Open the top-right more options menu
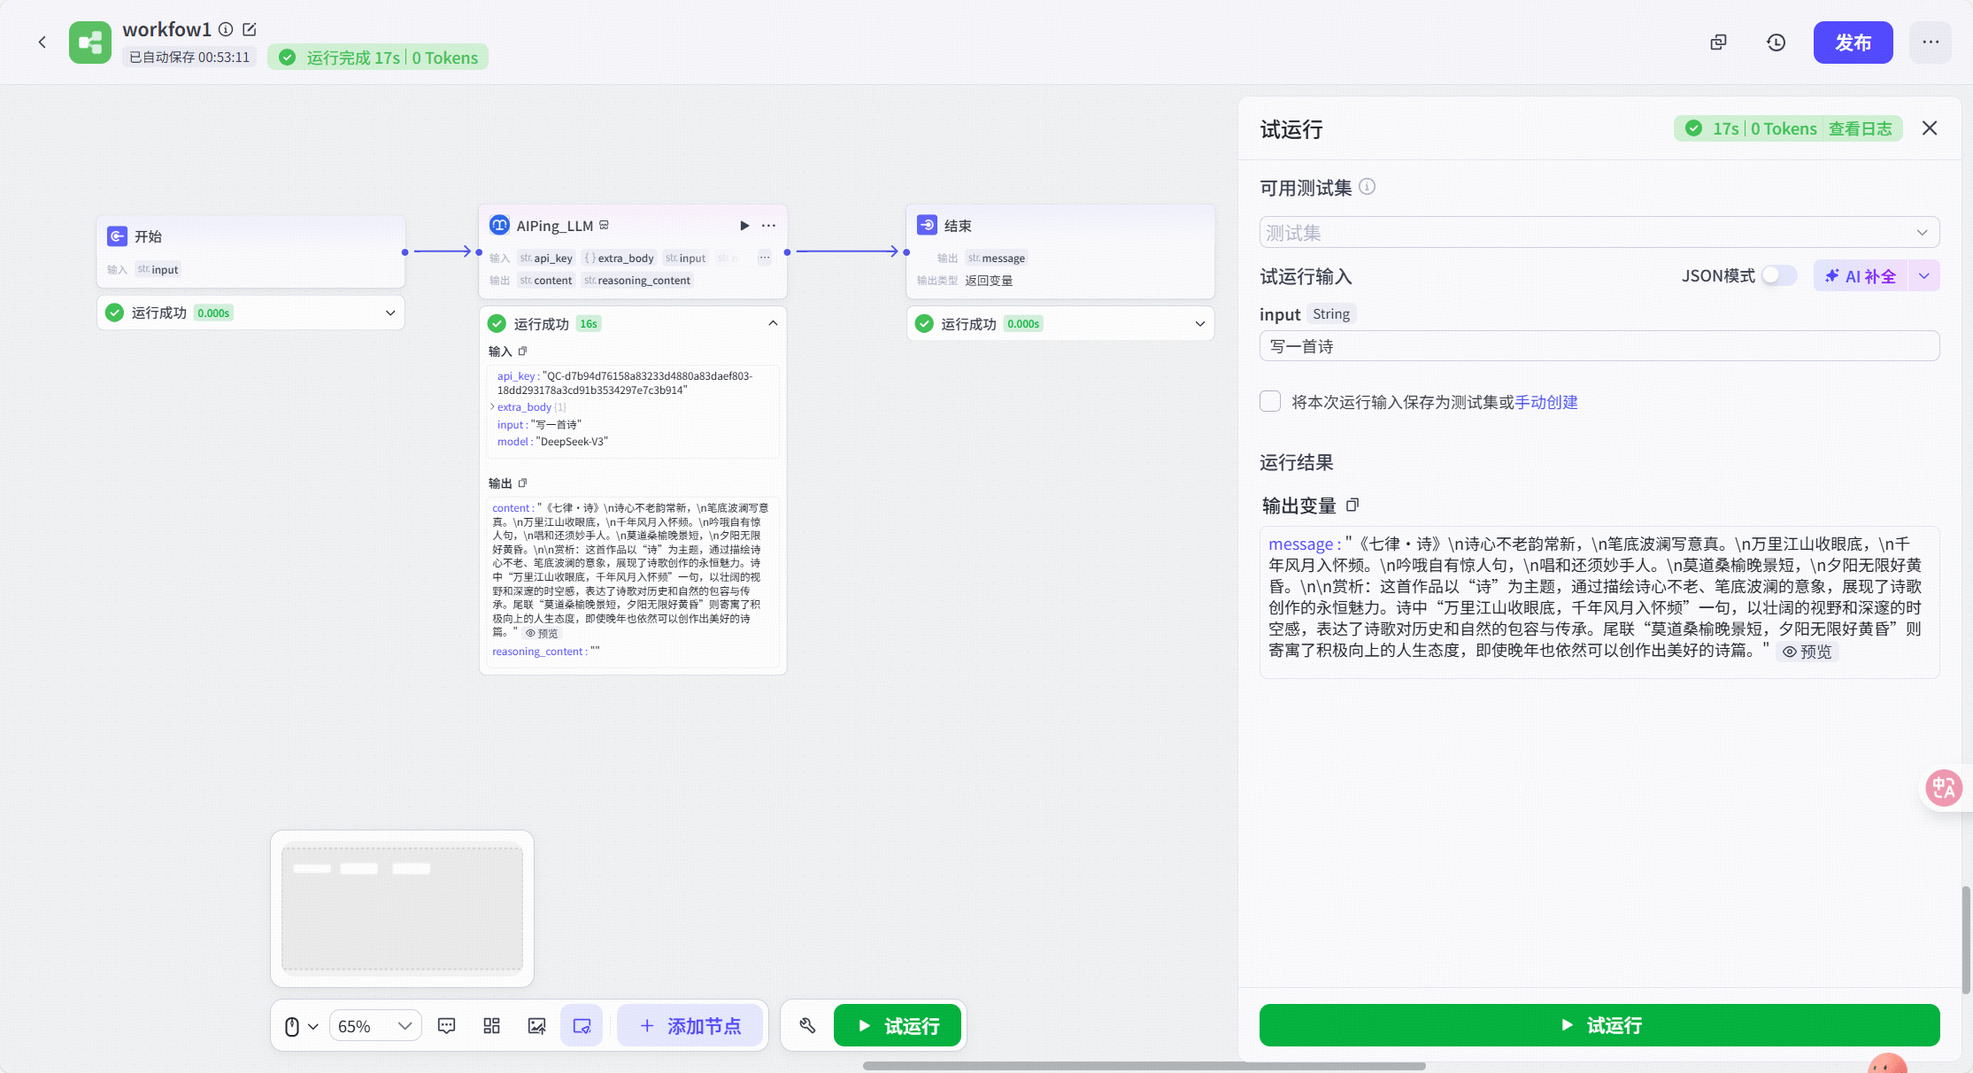The height and width of the screenshot is (1073, 1973). tap(1930, 42)
